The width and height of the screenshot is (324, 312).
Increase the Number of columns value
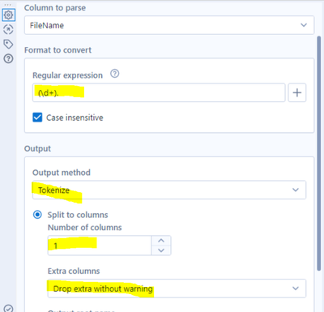point(161,241)
